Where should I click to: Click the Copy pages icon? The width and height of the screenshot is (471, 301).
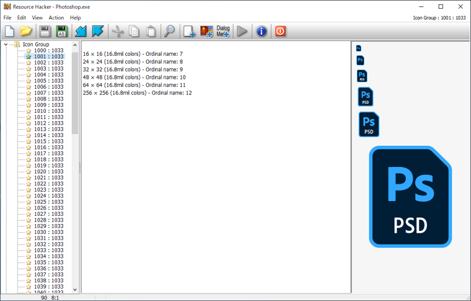point(134,31)
